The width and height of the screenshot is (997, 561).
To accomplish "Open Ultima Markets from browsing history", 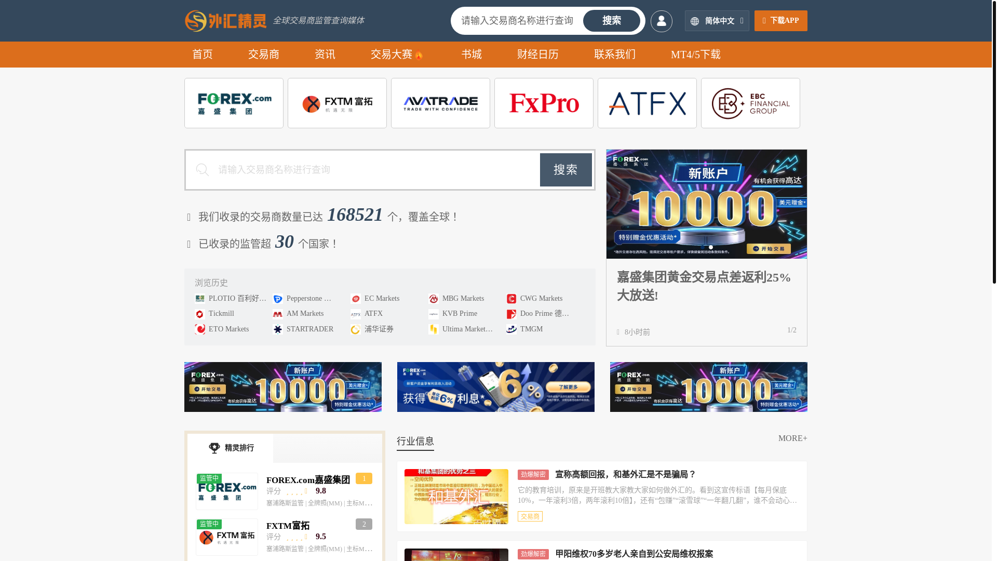I will click(x=461, y=329).
